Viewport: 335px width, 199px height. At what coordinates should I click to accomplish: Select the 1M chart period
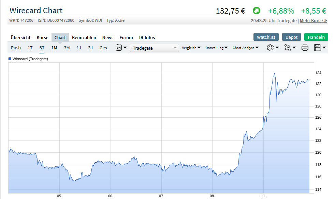click(54, 48)
